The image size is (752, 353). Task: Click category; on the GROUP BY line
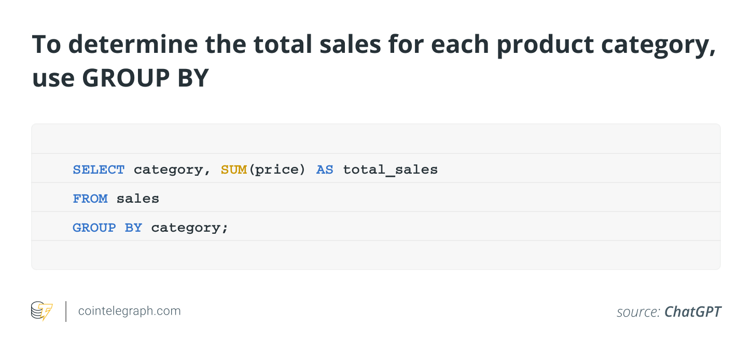pos(190,228)
